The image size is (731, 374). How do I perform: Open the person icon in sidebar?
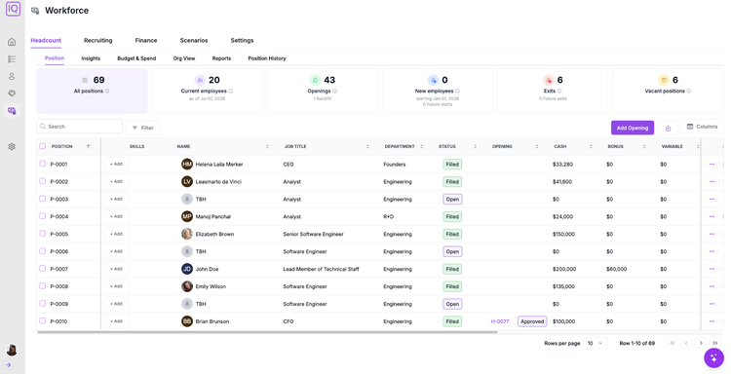(12, 76)
